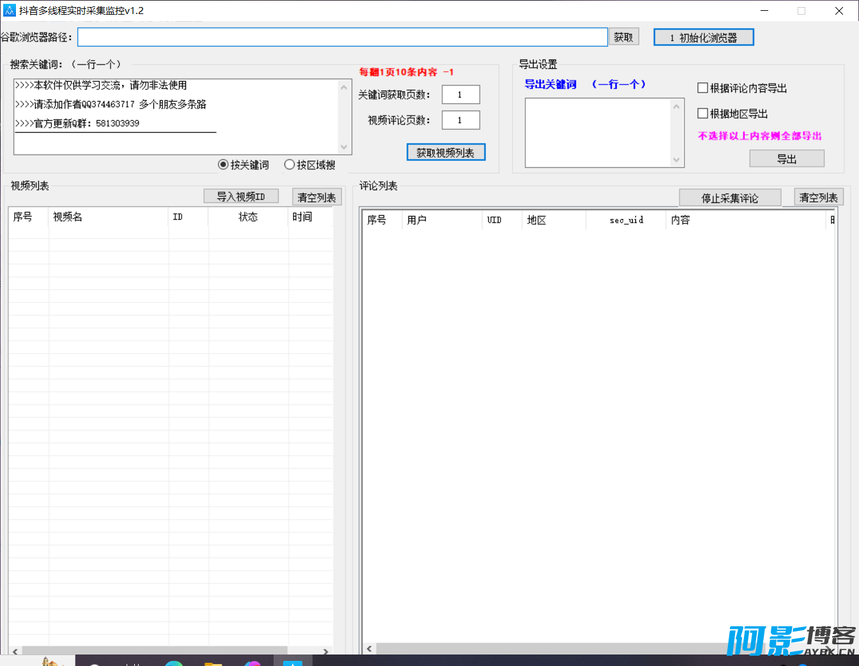
Task: Clear the comment list with 清空列表
Action: (818, 197)
